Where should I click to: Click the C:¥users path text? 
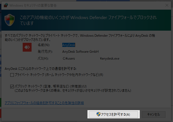[x=69, y=59]
